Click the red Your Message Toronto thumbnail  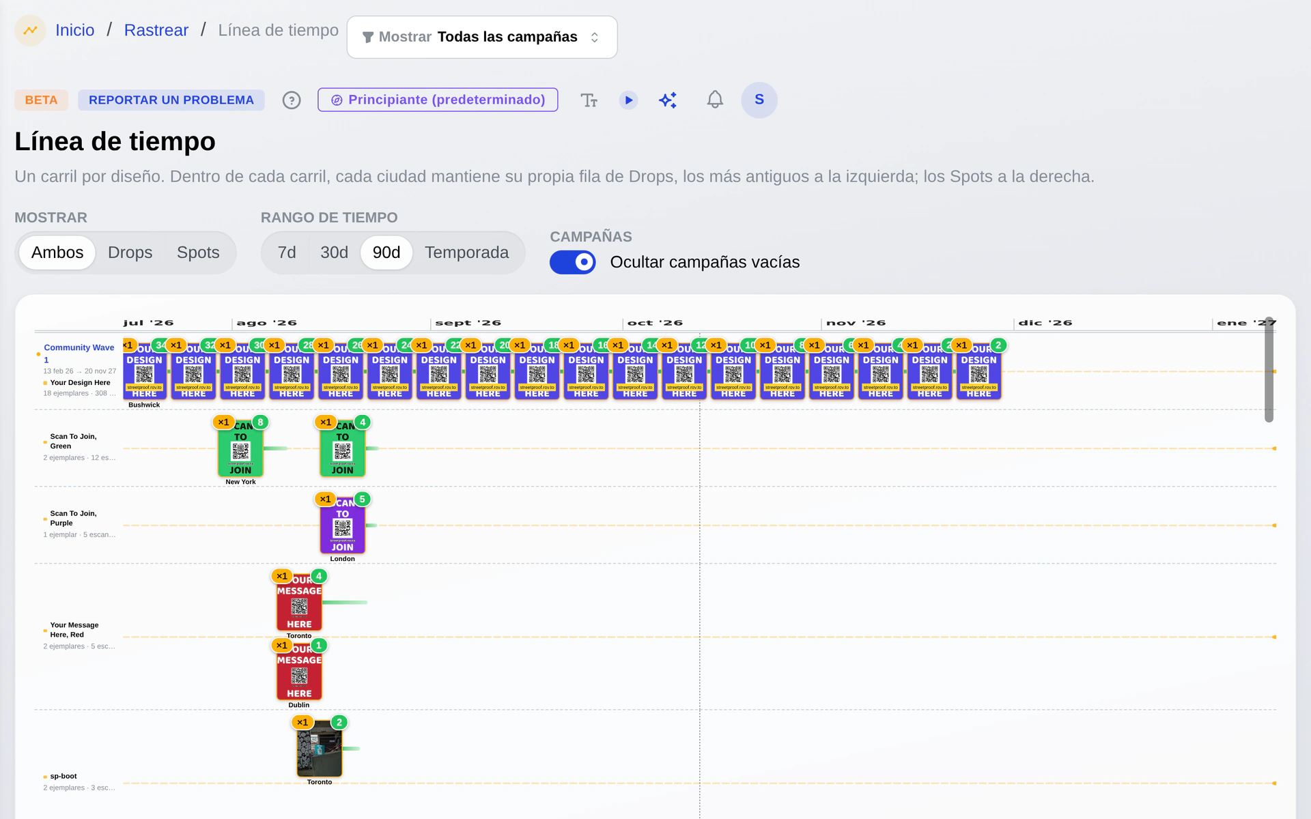[x=299, y=603]
